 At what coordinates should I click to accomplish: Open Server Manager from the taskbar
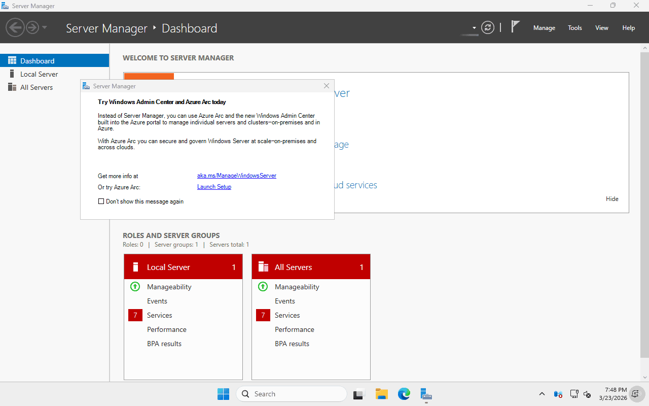click(426, 394)
